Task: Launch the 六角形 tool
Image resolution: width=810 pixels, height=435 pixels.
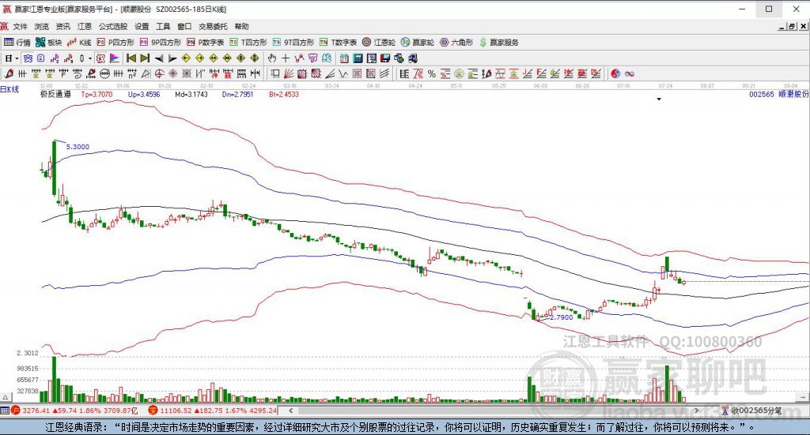Action: 456,43
